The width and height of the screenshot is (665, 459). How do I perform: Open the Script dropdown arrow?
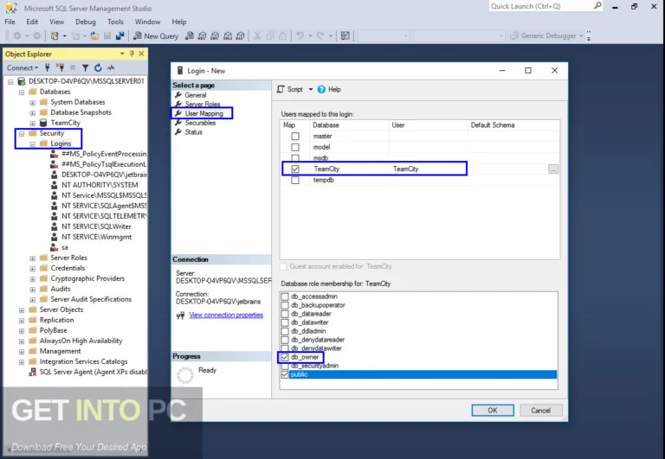pos(311,89)
